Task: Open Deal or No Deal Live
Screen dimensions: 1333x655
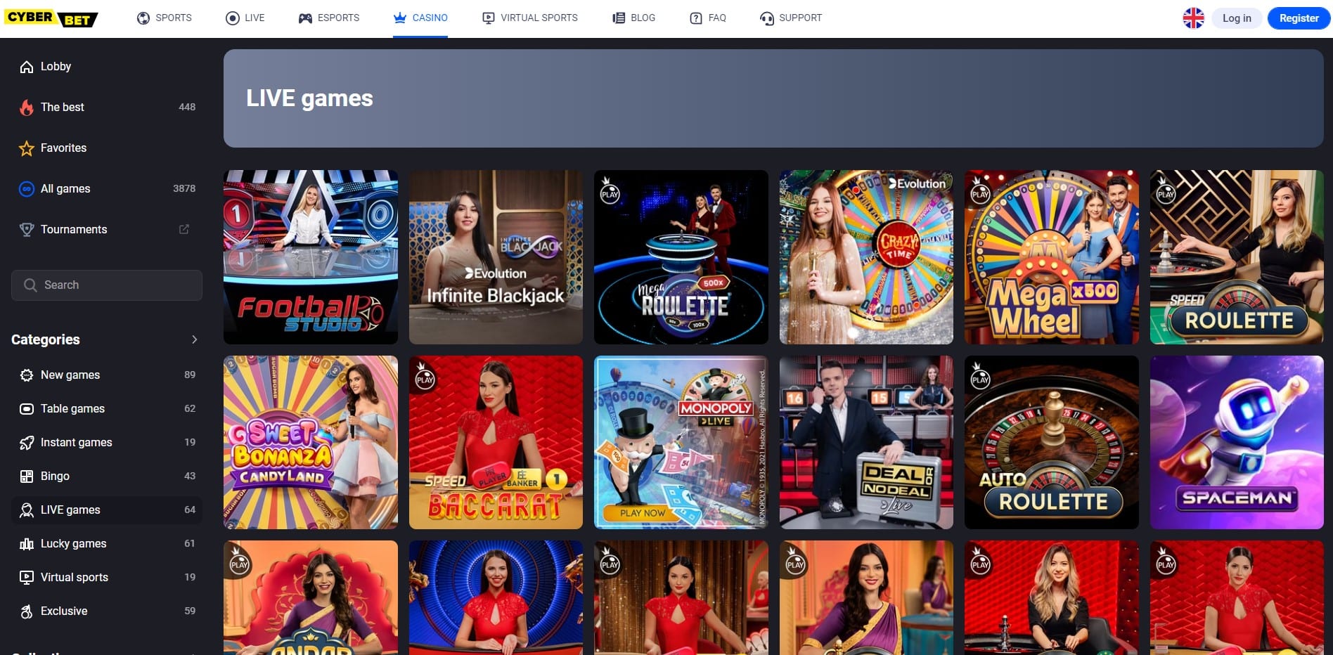Action: coord(866,443)
